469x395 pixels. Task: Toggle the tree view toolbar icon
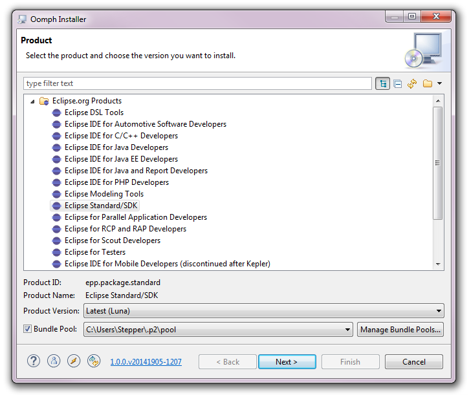pos(382,84)
